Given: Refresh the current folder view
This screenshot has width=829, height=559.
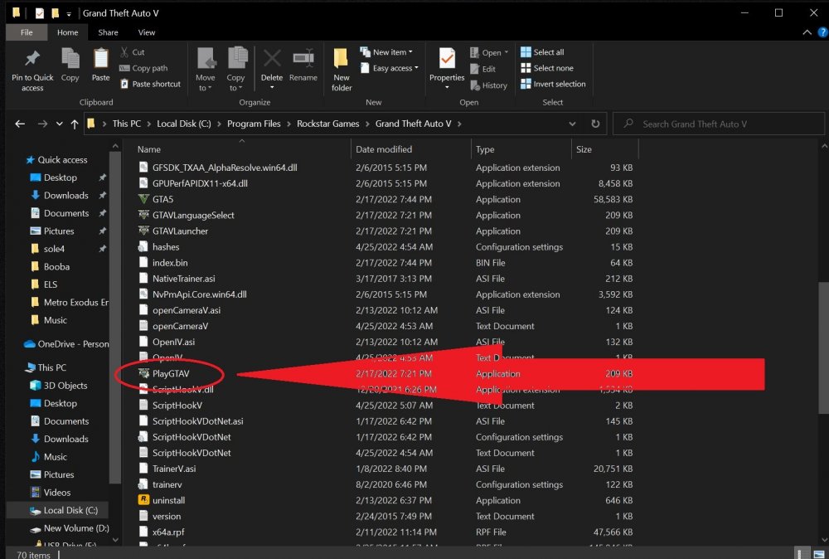Looking at the screenshot, I should 594,124.
